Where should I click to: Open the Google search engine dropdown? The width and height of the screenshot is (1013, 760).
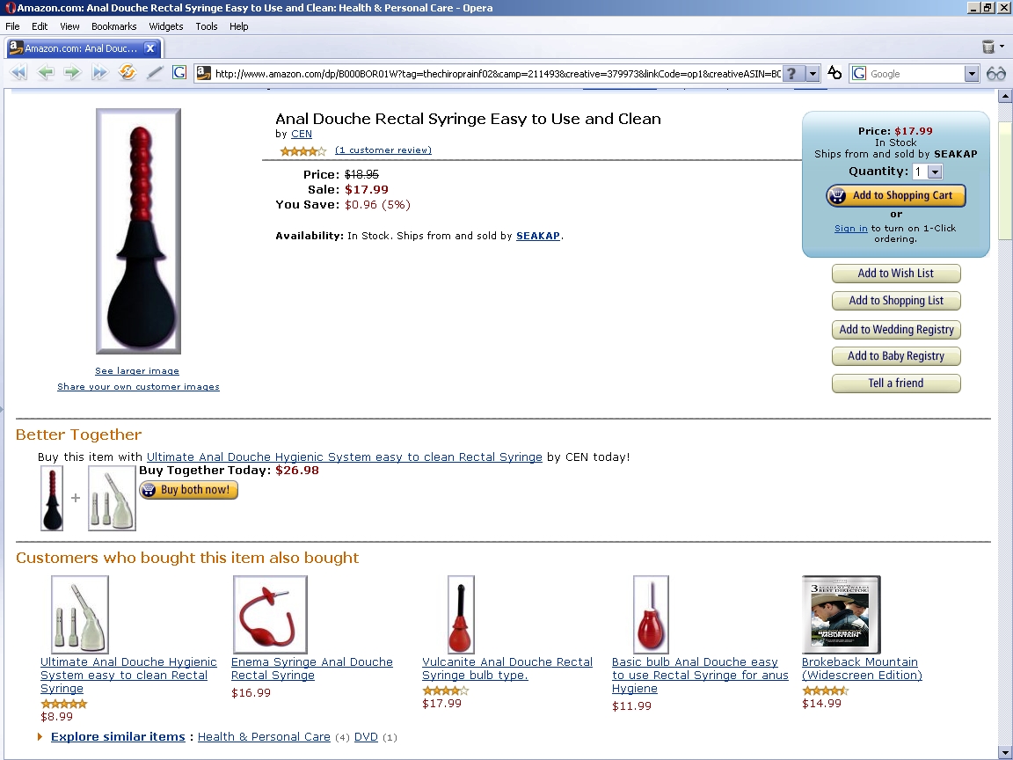(x=972, y=74)
